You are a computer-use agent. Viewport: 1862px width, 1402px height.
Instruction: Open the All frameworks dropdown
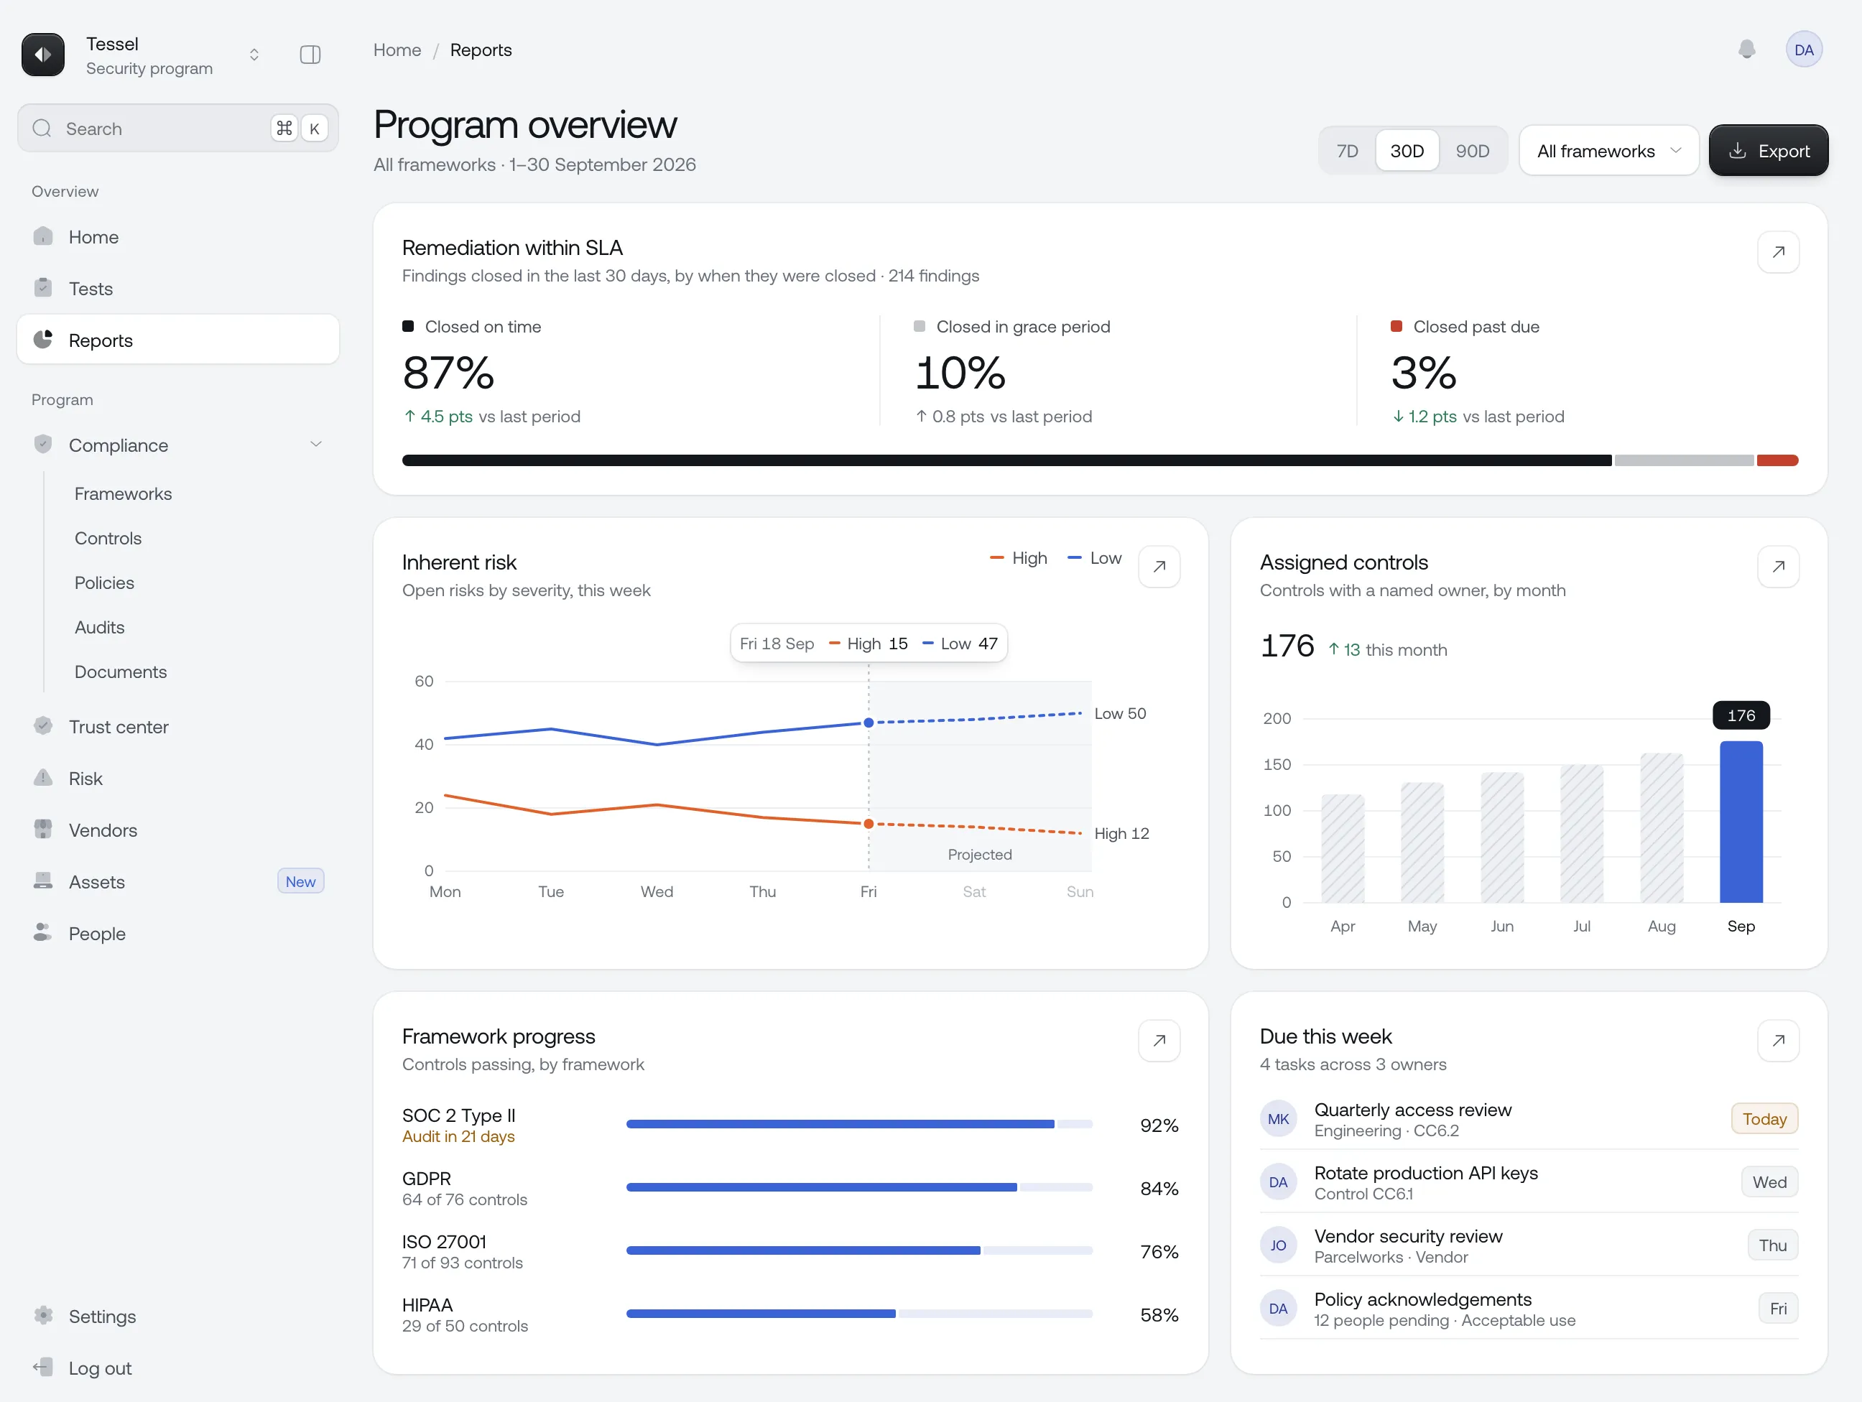tap(1608, 151)
